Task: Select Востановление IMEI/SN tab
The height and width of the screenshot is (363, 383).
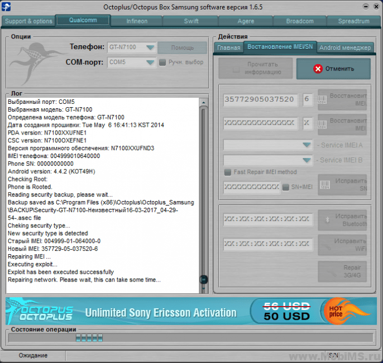Action: click(x=280, y=47)
